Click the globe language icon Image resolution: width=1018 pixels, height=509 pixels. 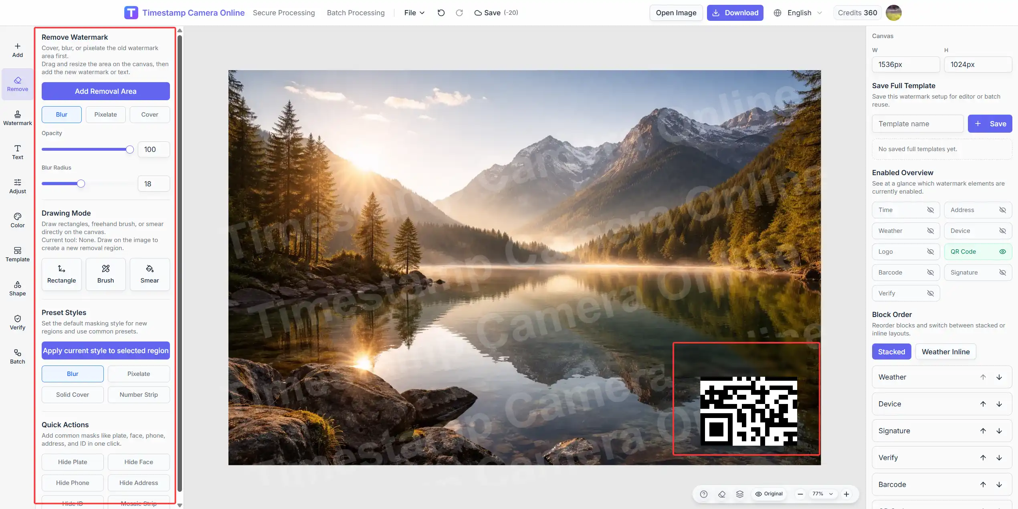tap(778, 13)
